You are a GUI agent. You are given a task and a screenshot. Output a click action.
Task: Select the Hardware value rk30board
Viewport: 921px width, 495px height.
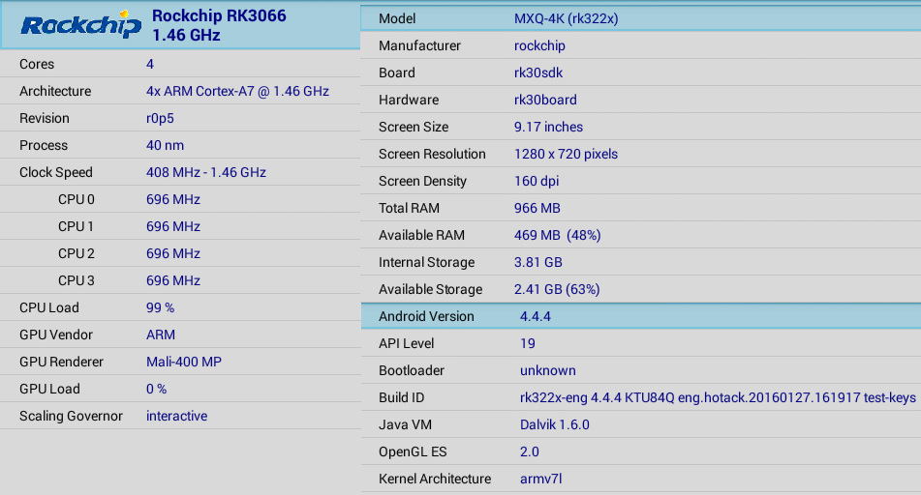click(545, 100)
